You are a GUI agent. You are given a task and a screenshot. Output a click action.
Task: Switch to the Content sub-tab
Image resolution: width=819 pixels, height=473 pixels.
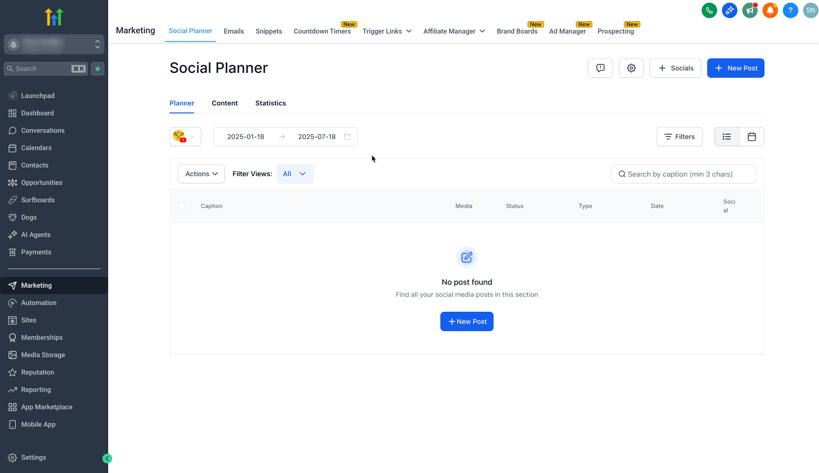[x=225, y=103]
